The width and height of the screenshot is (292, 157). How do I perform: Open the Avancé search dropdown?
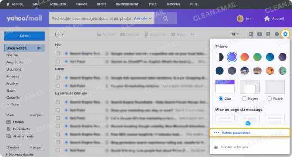pos(143,18)
